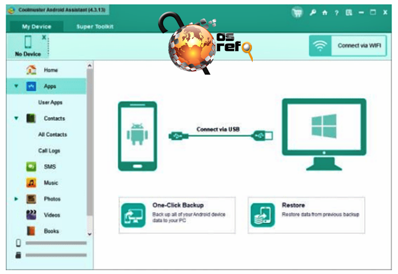Image resolution: width=398 pixels, height=274 pixels.
Task: Click the No Device label
Action: pos(28,54)
